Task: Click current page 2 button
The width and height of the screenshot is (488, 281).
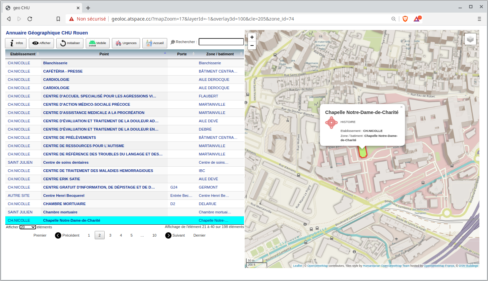Action: [x=99, y=235]
